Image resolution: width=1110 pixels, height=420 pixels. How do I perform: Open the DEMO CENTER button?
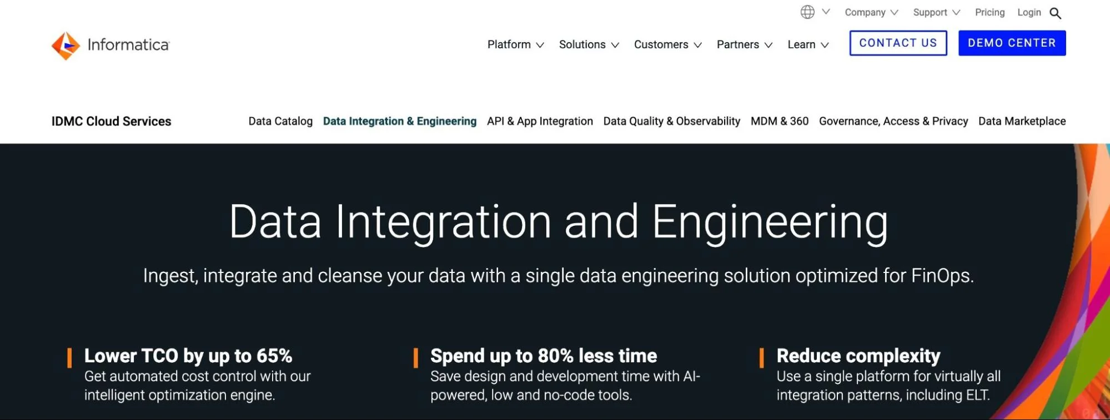(x=1012, y=43)
